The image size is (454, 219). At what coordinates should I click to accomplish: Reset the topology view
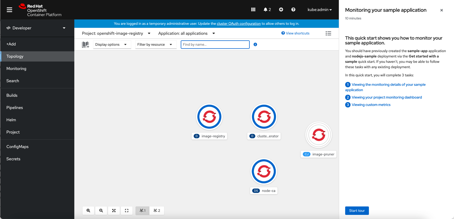coord(126,210)
